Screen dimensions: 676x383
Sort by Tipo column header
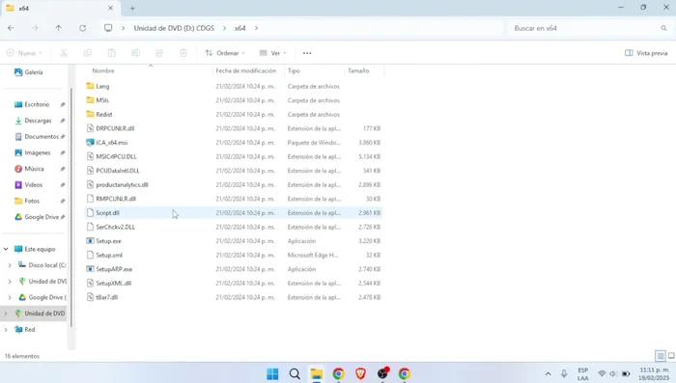pyautogui.click(x=294, y=70)
